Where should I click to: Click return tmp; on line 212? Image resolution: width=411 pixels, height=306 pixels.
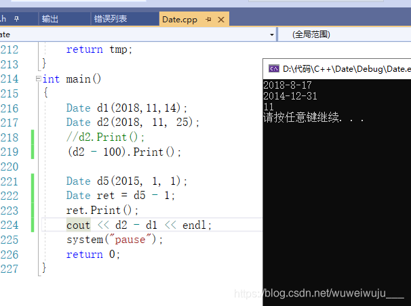pyautogui.click(x=99, y=49)
